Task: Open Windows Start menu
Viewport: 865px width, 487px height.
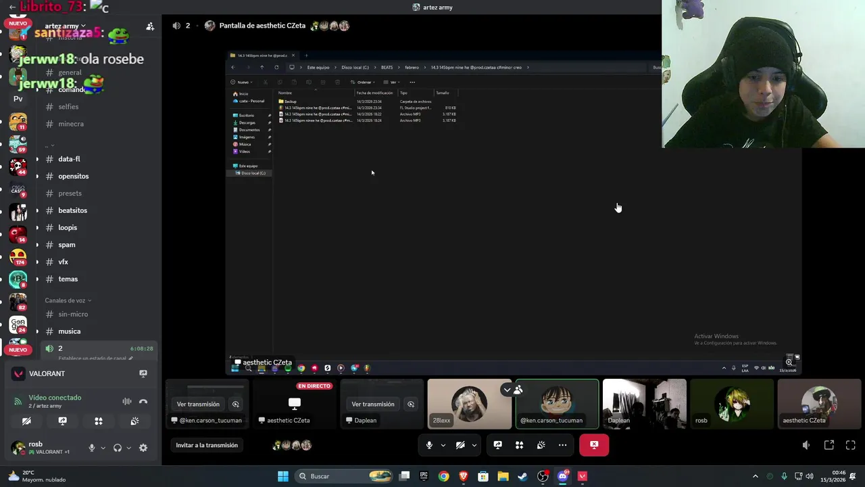Action: (x=283, y=476)
